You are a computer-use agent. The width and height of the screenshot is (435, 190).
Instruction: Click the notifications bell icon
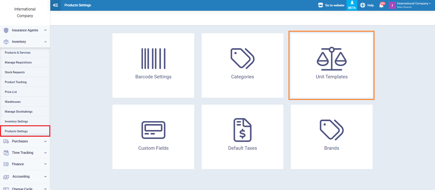coord(381,5)
